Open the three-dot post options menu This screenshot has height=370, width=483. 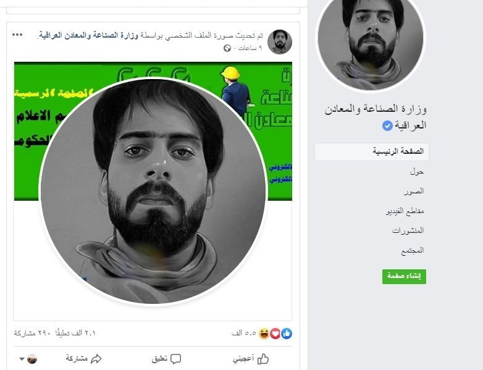17,35
